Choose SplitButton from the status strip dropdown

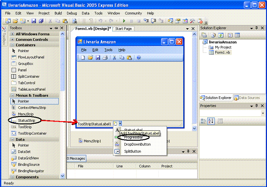pyautogui.click(x=133, y=151)
